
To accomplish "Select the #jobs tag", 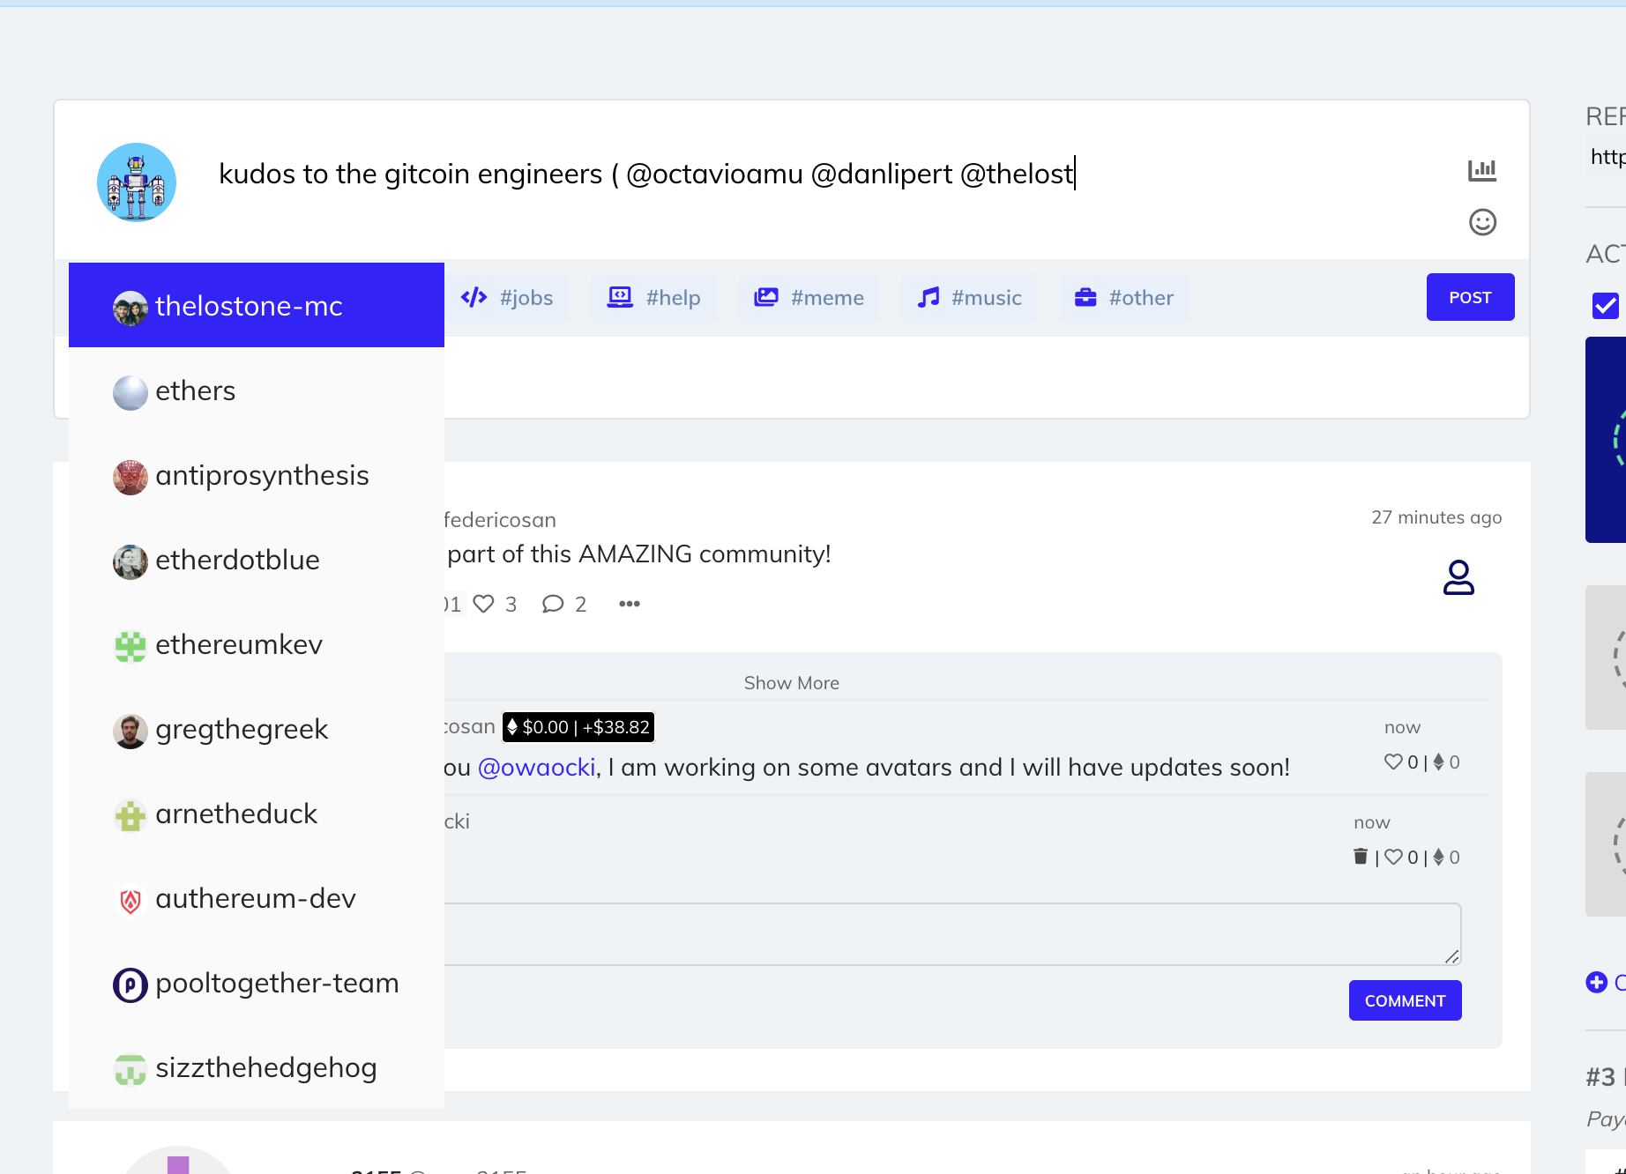I will [507, 298].
